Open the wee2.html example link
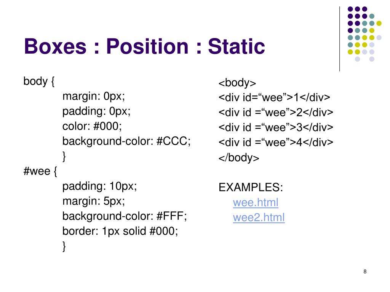Screen dimensions: 390x292 (259, 217)
